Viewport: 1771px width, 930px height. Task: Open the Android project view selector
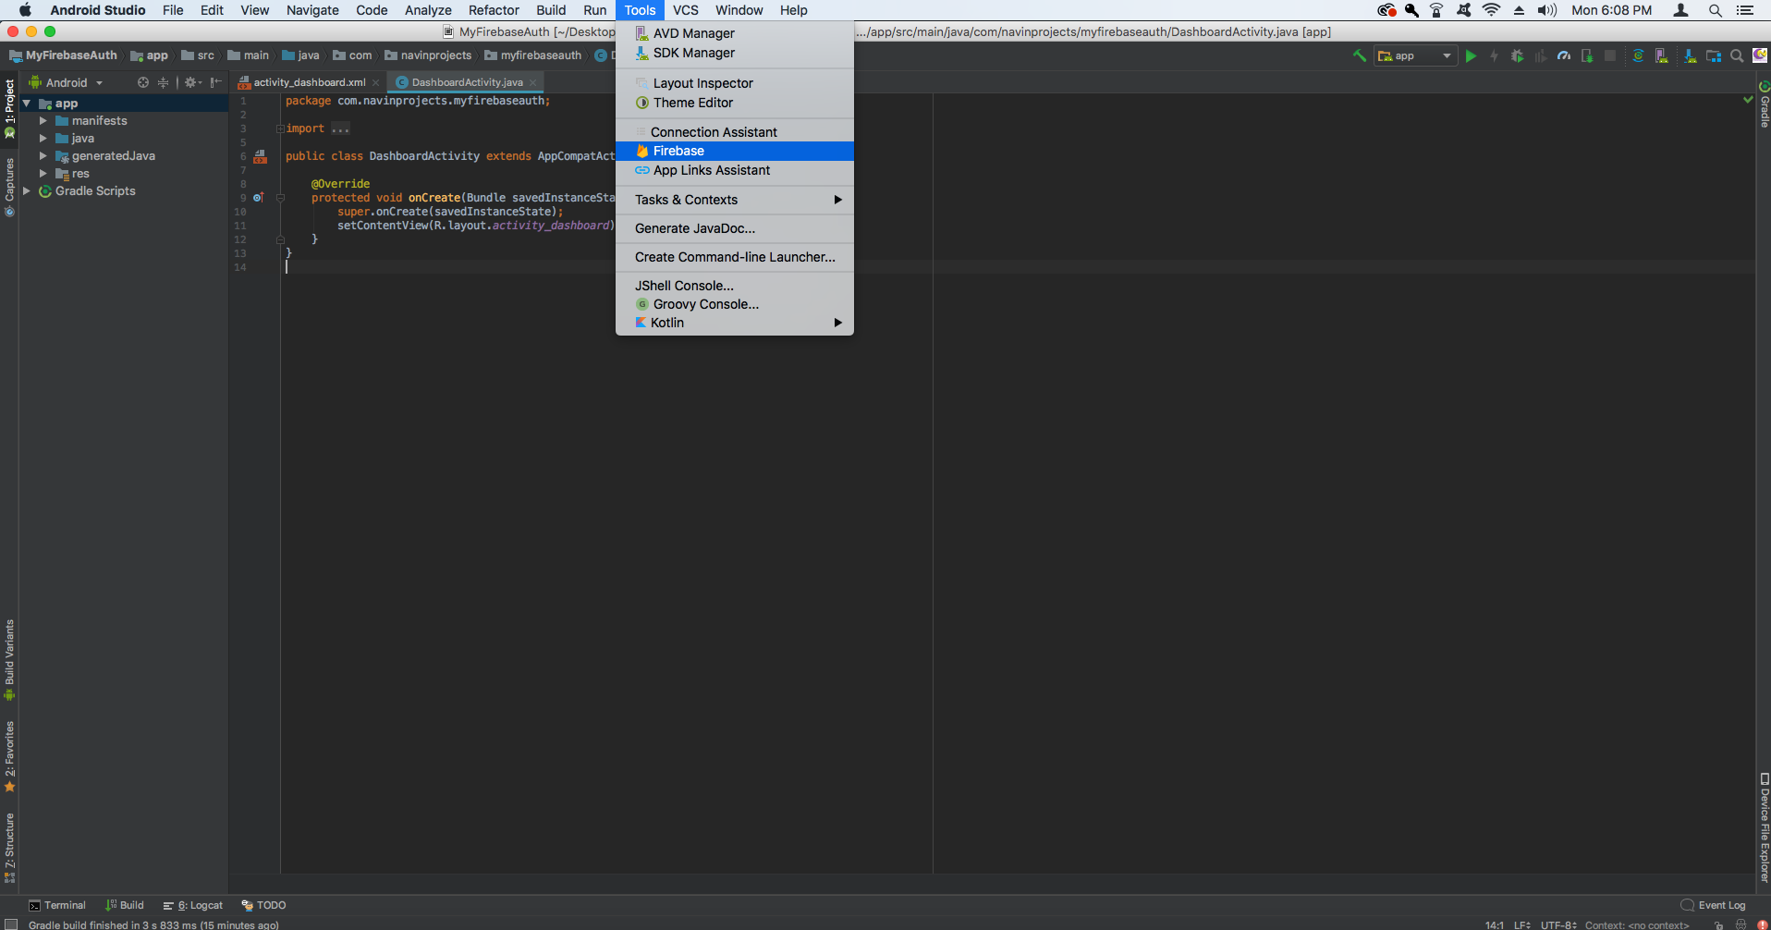(x=66, y=82)
